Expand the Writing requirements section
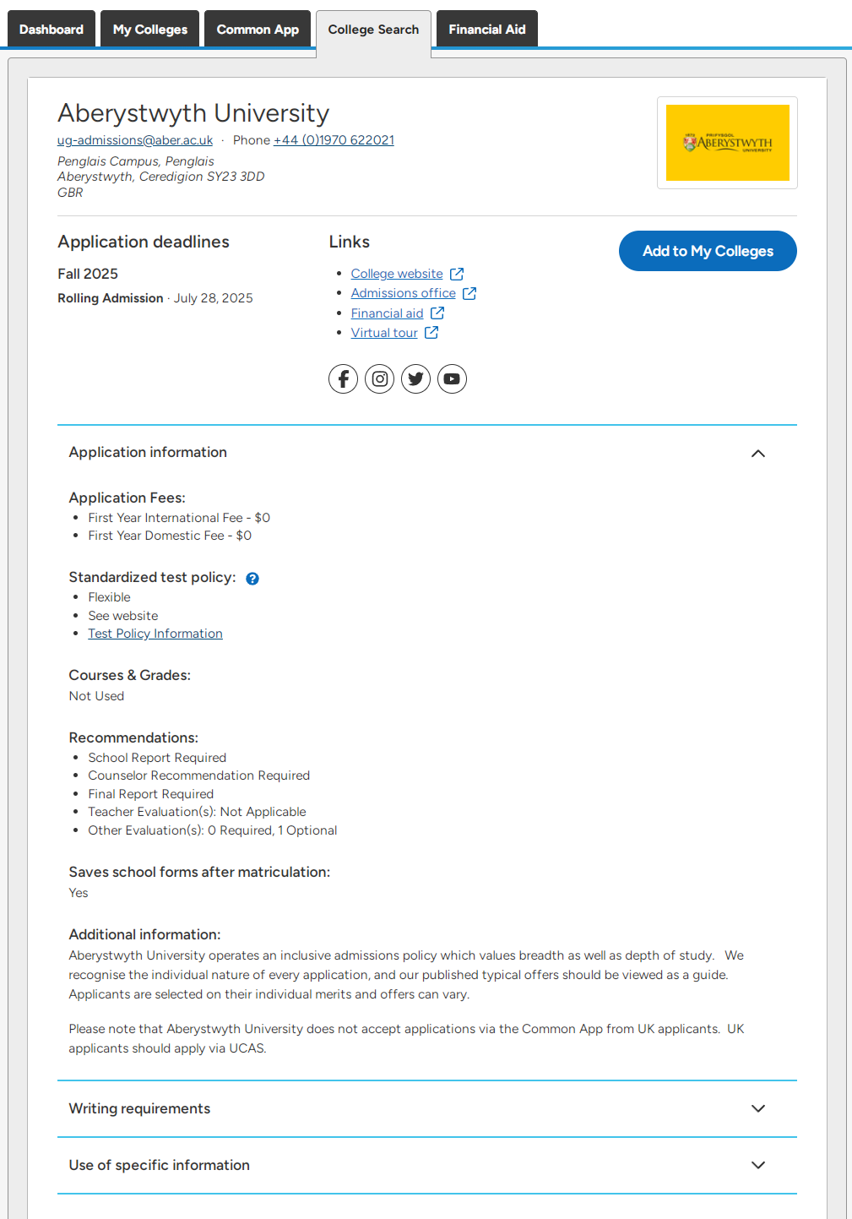The height and width of the screenshot is (1219, 852). click(x=427, y=1108)
